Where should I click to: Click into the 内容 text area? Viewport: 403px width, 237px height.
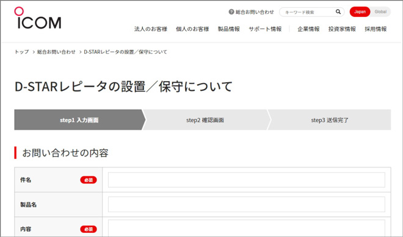(x=247, y=228)
